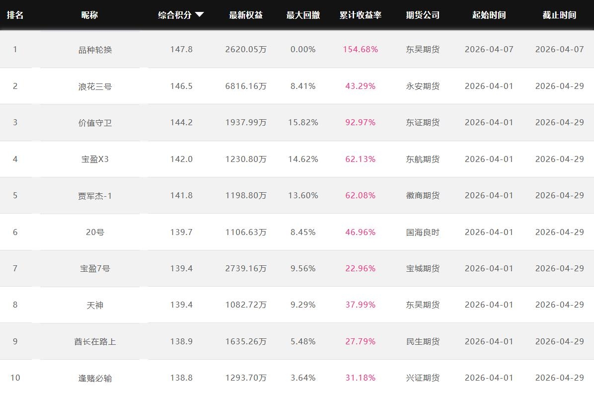
Task: Select the 累计收益率 column header
Action: [361, 15]
